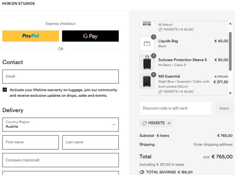Click the 'Express checkout' heading
This screenshot has width=235, height=175.
[61, 23]
